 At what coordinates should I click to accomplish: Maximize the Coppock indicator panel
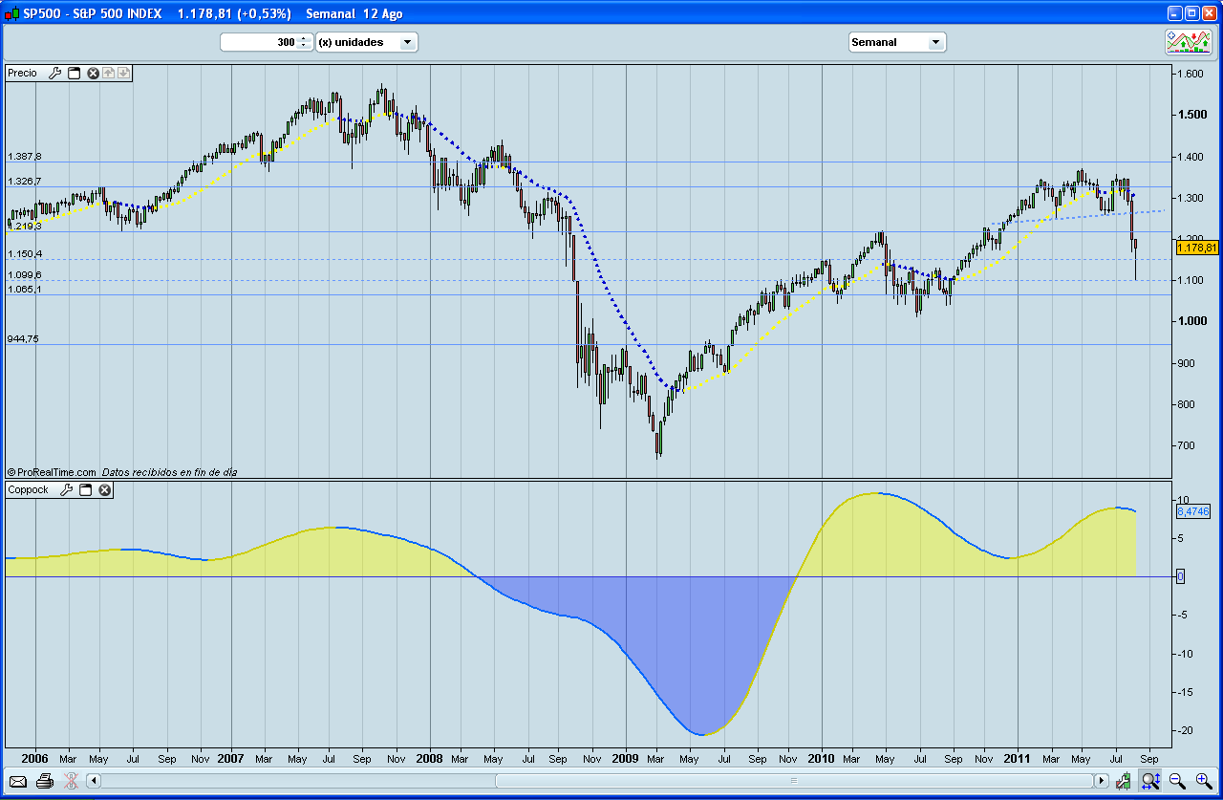(x=85, y=489)
